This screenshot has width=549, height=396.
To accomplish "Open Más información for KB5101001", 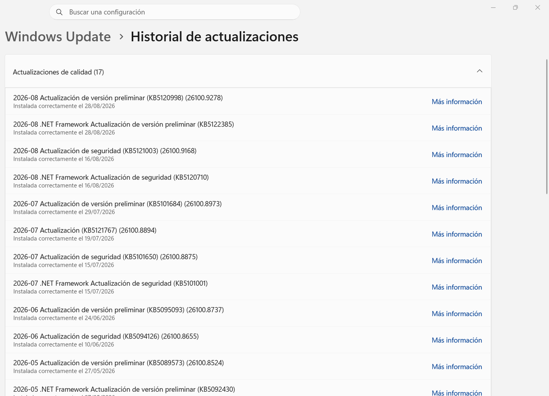I will click(x=457, y=287).
